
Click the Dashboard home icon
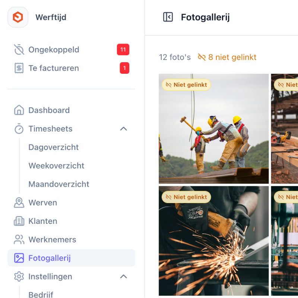pyautogui.click(x=19, y=110)
